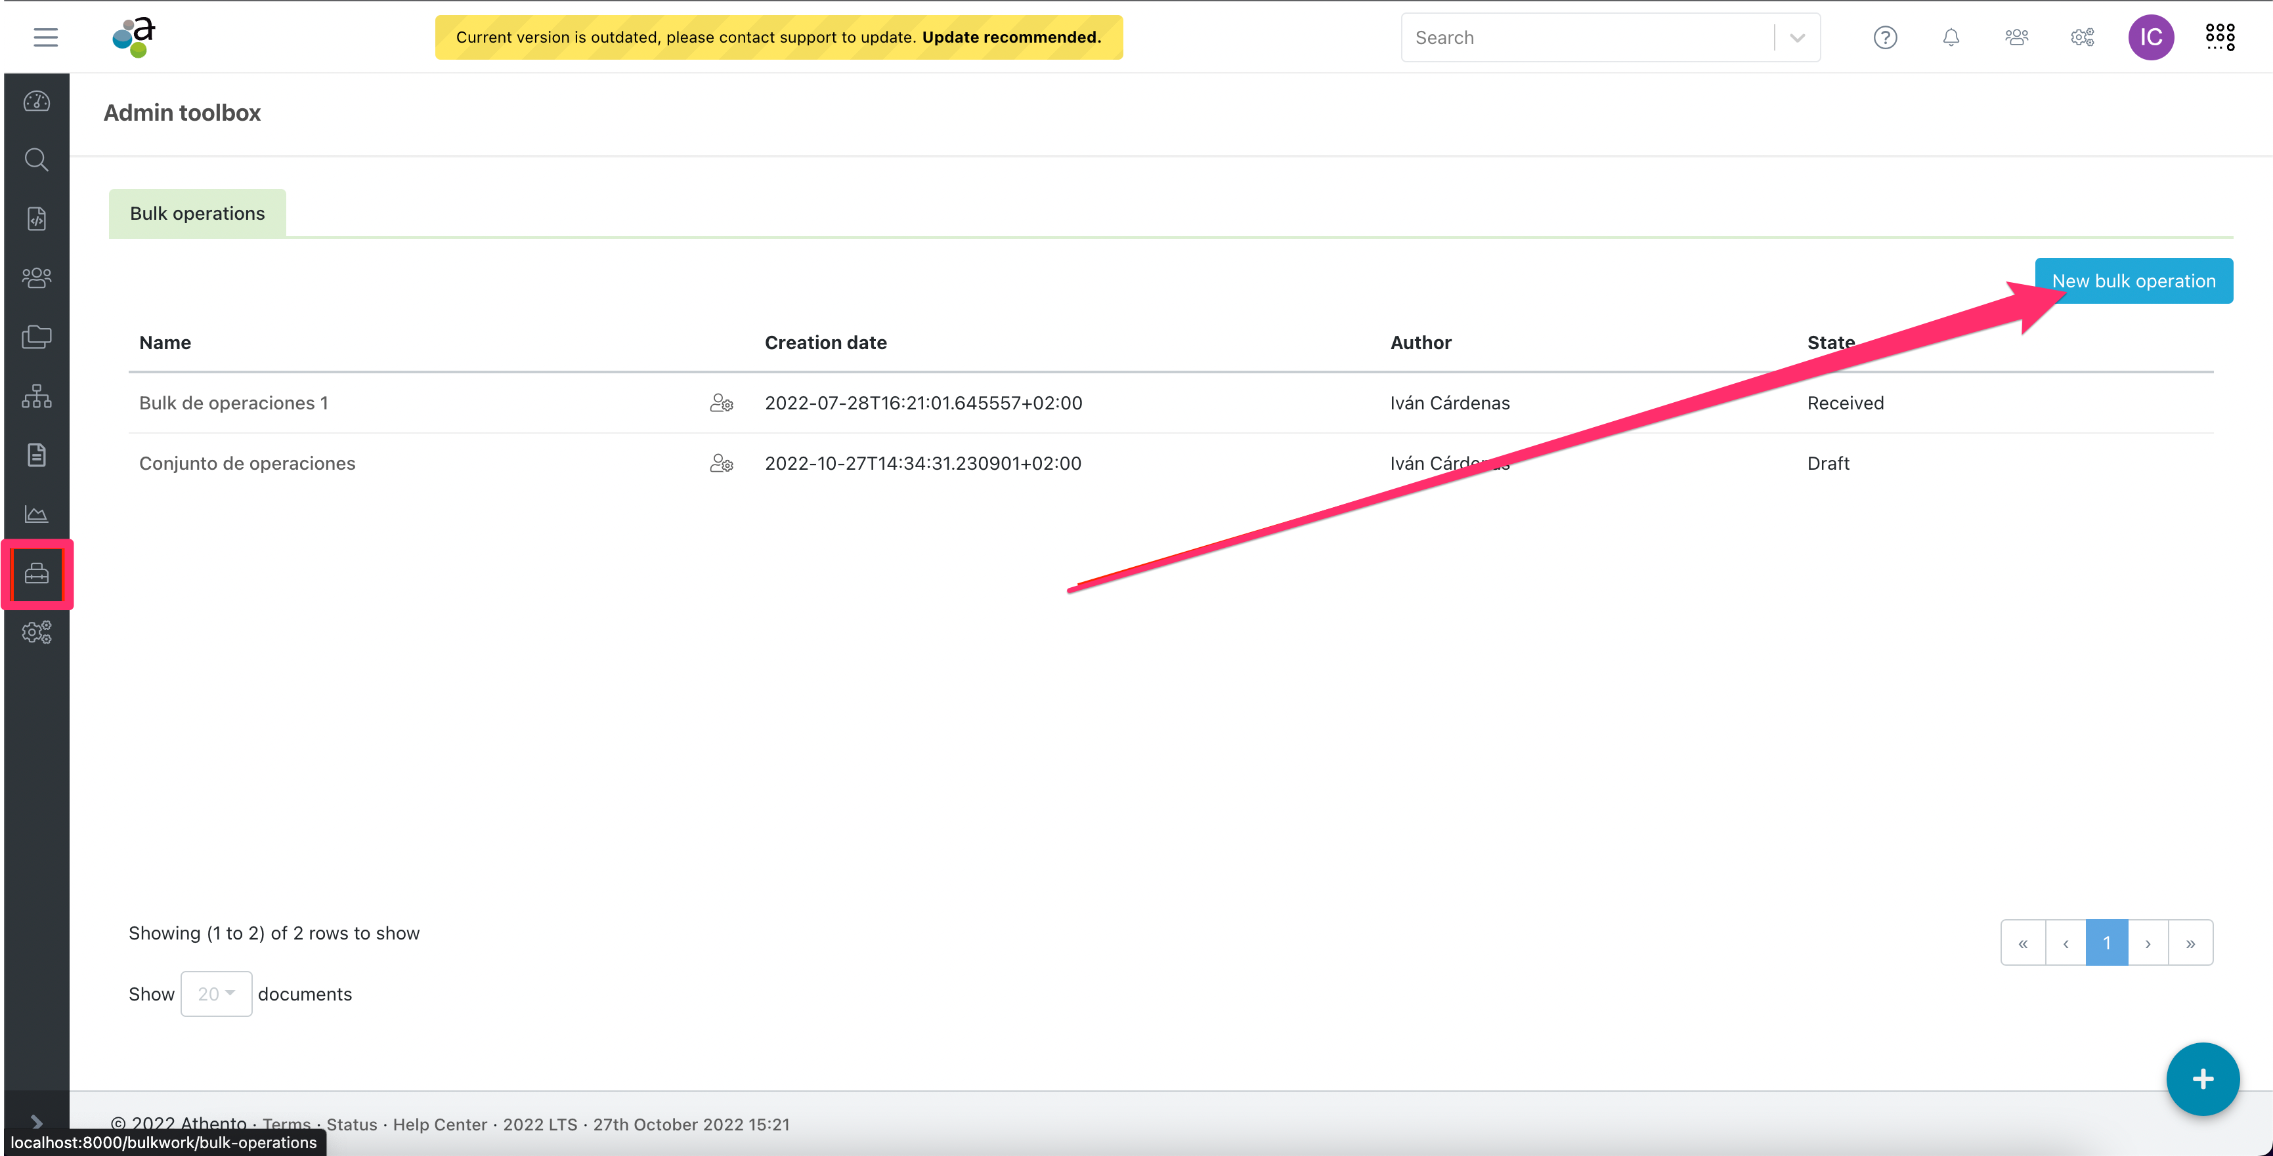Open the apps grid launcher icon
The height and width of the screenshot is (1156, 2273).
tap(2219, 37)
